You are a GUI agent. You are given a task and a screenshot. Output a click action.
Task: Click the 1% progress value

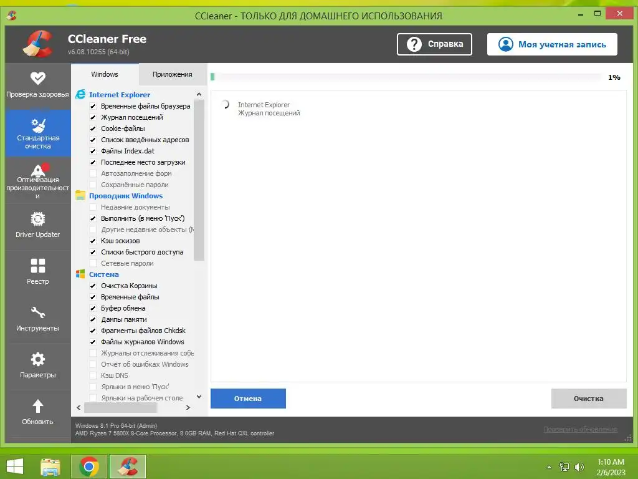[614, 77]
